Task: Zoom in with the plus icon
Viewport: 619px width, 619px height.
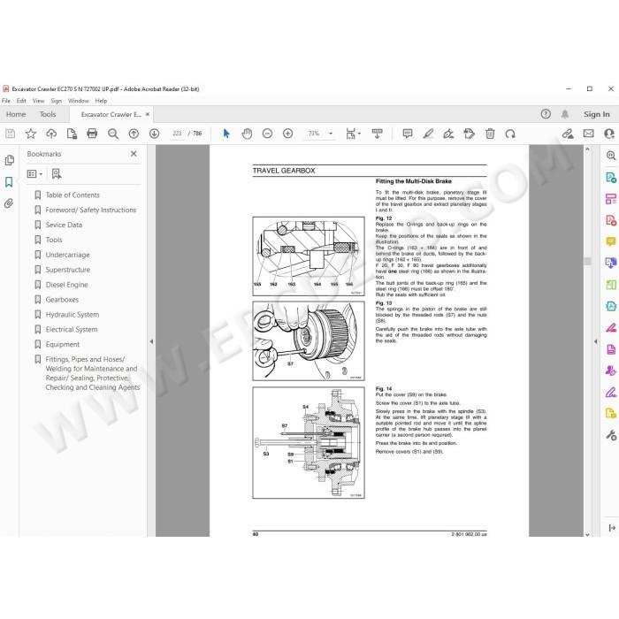Action: [287, 134]
